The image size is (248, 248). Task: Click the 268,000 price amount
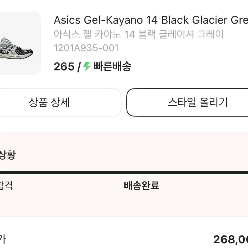[231, 240]
